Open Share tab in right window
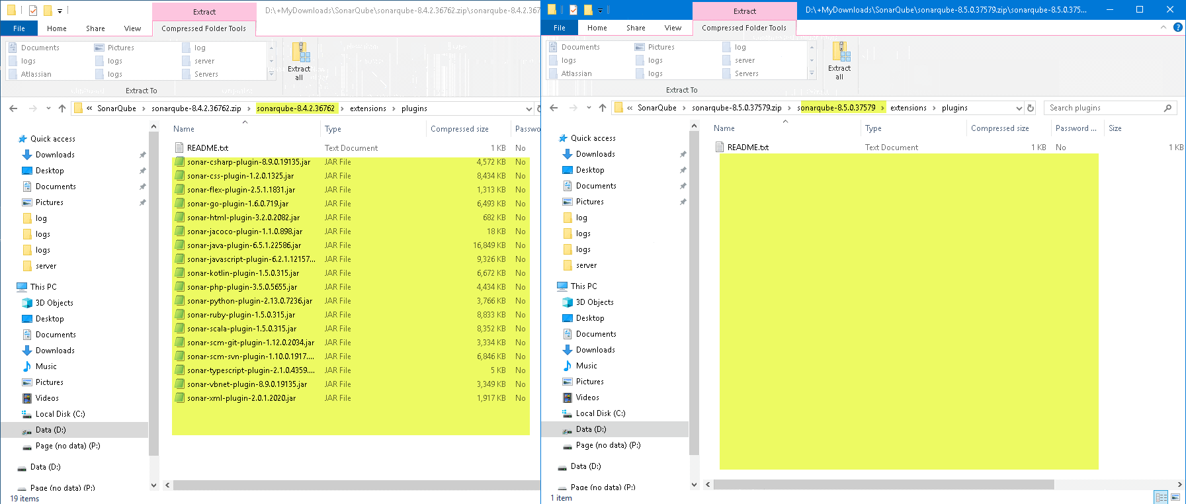This screenshot has height=504, width=1186. pyautogui.click(x=636, y=28)
